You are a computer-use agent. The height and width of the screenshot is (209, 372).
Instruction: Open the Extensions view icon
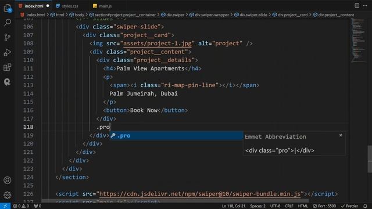[8, 67]
